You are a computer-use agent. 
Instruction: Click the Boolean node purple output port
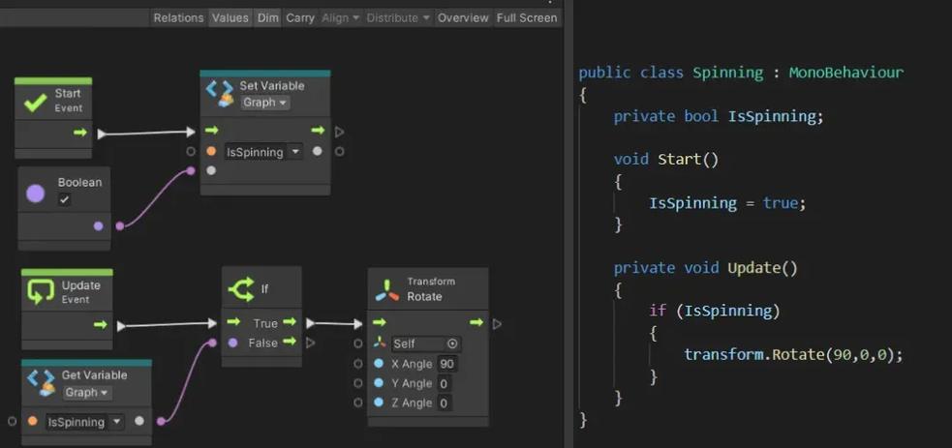pyautogui.click(x=99, y=226)
